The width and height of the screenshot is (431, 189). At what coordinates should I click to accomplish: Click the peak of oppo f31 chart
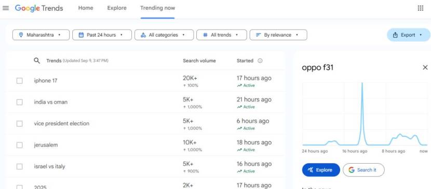tap(362, 84)
